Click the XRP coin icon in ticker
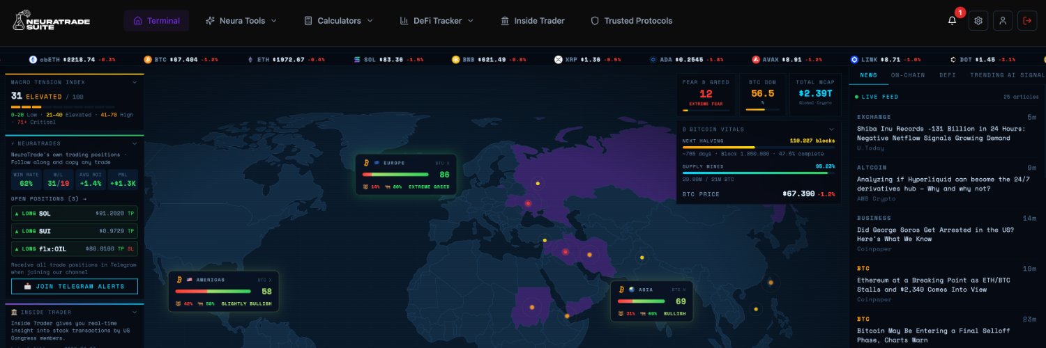Image resolution: width=1046 pixels, height=348 pixels. (x=558, y=60)
